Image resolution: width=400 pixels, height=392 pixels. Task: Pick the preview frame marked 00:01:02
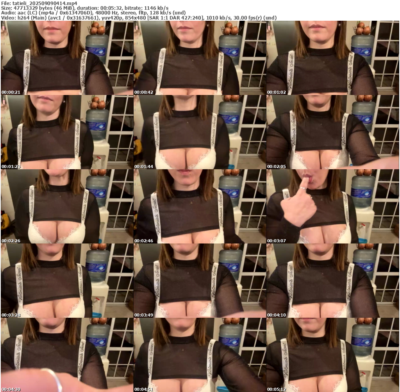pos(333,58)
